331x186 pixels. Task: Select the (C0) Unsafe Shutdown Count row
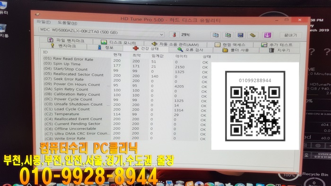pyautogui.click(x=126, y=104)
